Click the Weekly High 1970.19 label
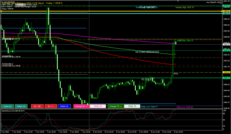 point(184,7)
